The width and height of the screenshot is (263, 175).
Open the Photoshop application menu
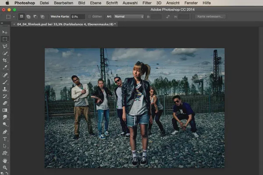(x=25, y=3)
